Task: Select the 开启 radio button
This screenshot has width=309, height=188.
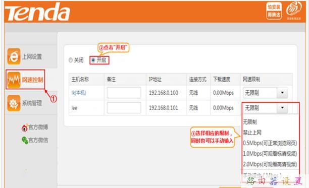Action: coord(93,60)
